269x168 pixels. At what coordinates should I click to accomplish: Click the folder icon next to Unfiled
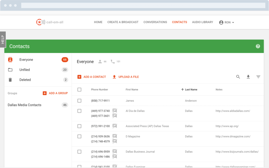click(x=10, y=70)
